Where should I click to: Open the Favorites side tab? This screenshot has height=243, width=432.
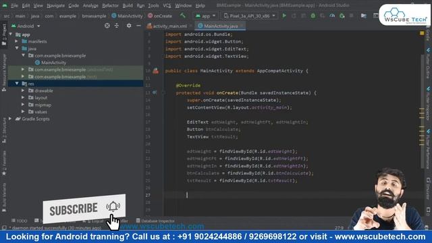point(4,163)
